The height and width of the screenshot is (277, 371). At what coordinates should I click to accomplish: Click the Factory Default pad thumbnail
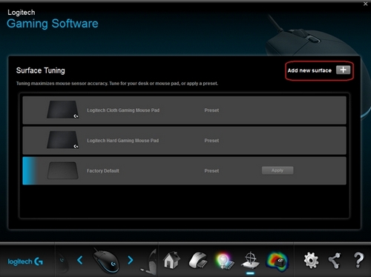coord(62,170)
